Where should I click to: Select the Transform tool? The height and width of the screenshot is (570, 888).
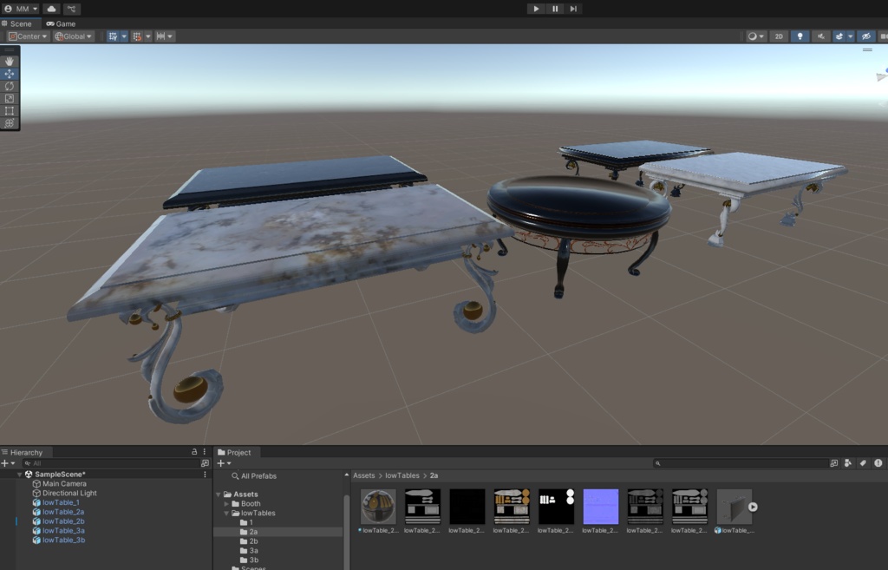coord(10,123)
